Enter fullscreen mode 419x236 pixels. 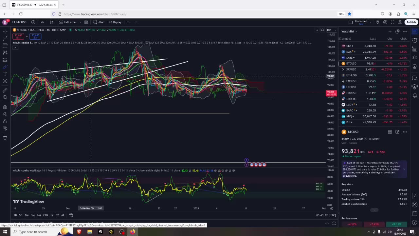(392, 22)
